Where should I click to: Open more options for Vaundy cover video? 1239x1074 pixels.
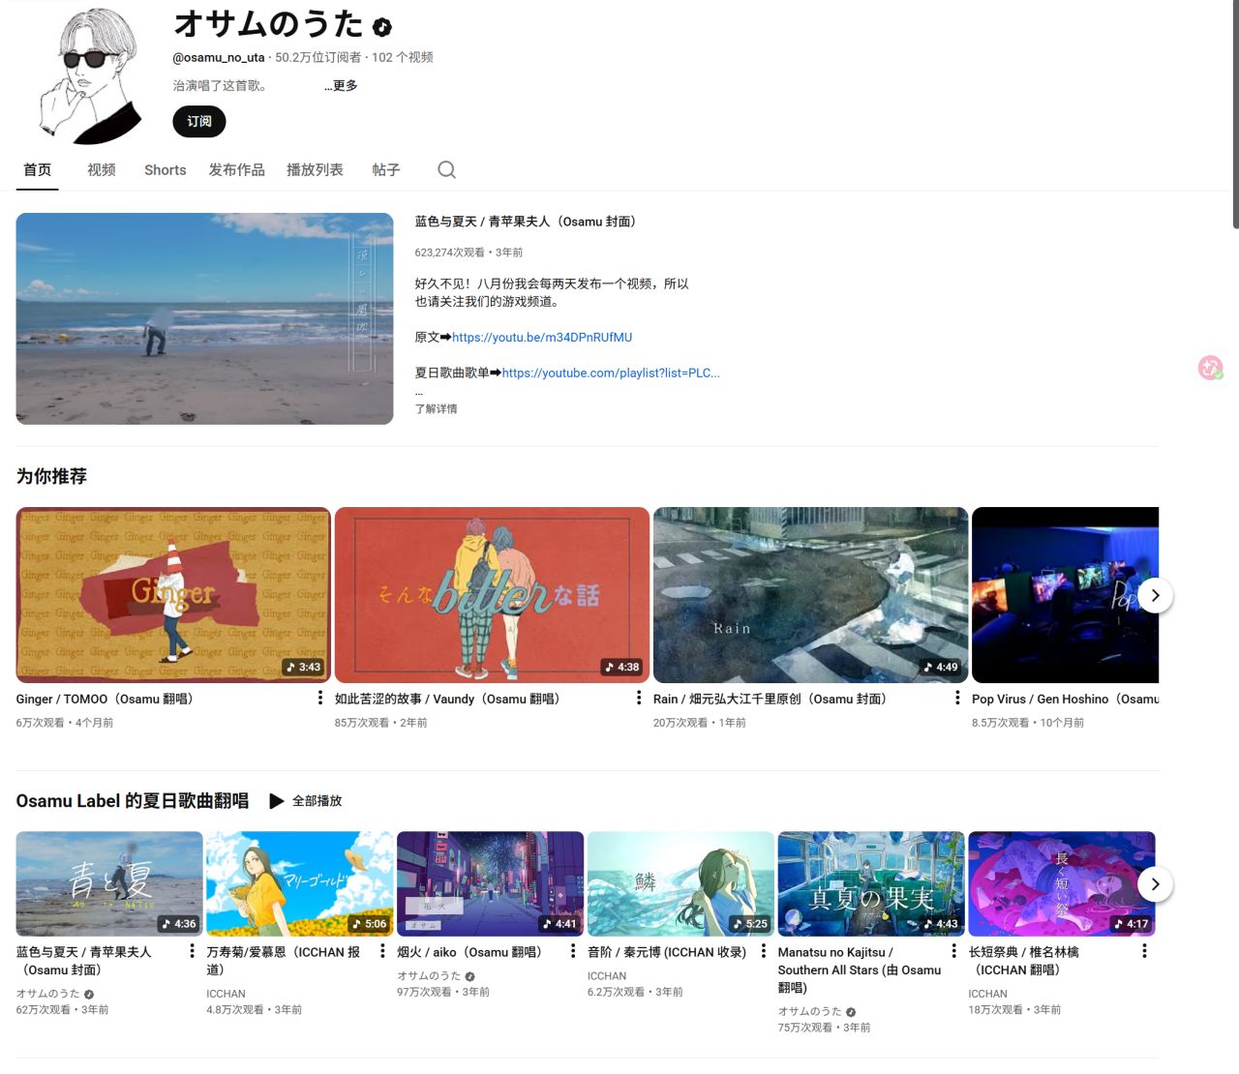click(639, 698)
